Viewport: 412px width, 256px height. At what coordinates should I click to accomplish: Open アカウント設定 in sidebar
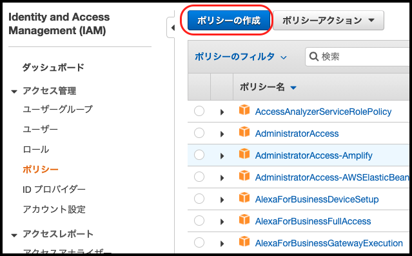[x=54, y=209]
